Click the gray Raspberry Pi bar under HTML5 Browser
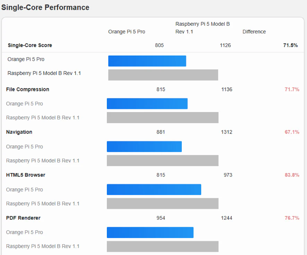 [162, 203]
